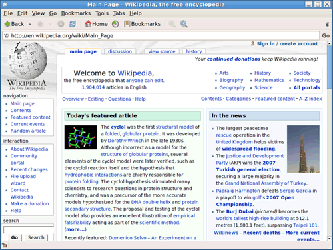Click the Wikipedia search text field

[x=29, y=229]
